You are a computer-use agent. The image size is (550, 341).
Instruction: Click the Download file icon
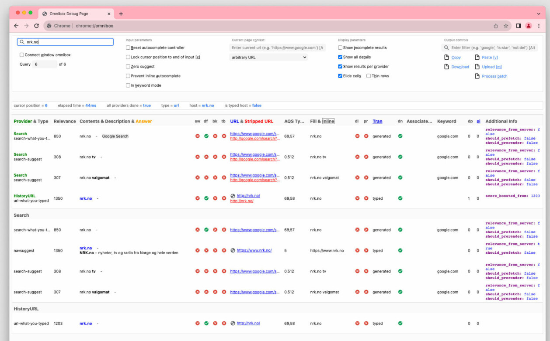(446, 67)
